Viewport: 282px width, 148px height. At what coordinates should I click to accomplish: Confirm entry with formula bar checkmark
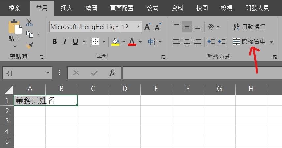point(94,73)
